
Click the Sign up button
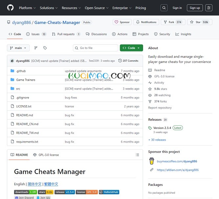pos(195,8)
